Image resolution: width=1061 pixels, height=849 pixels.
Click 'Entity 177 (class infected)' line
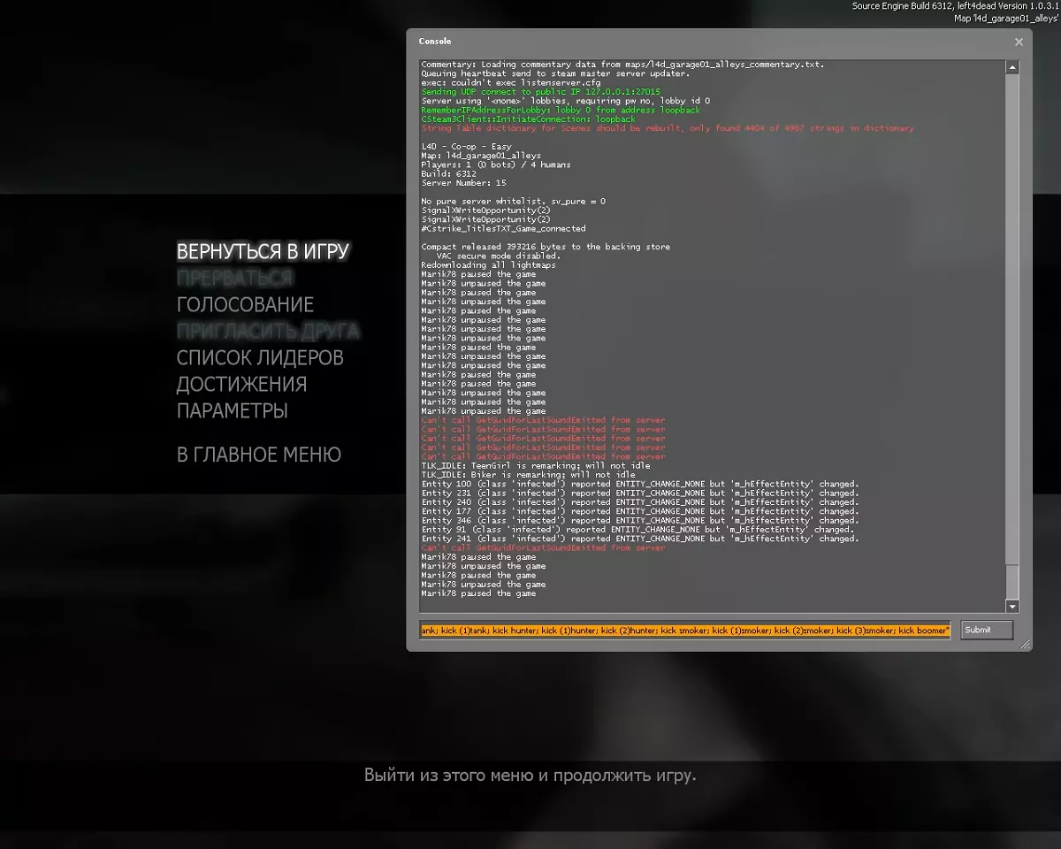tap(640, 511)
